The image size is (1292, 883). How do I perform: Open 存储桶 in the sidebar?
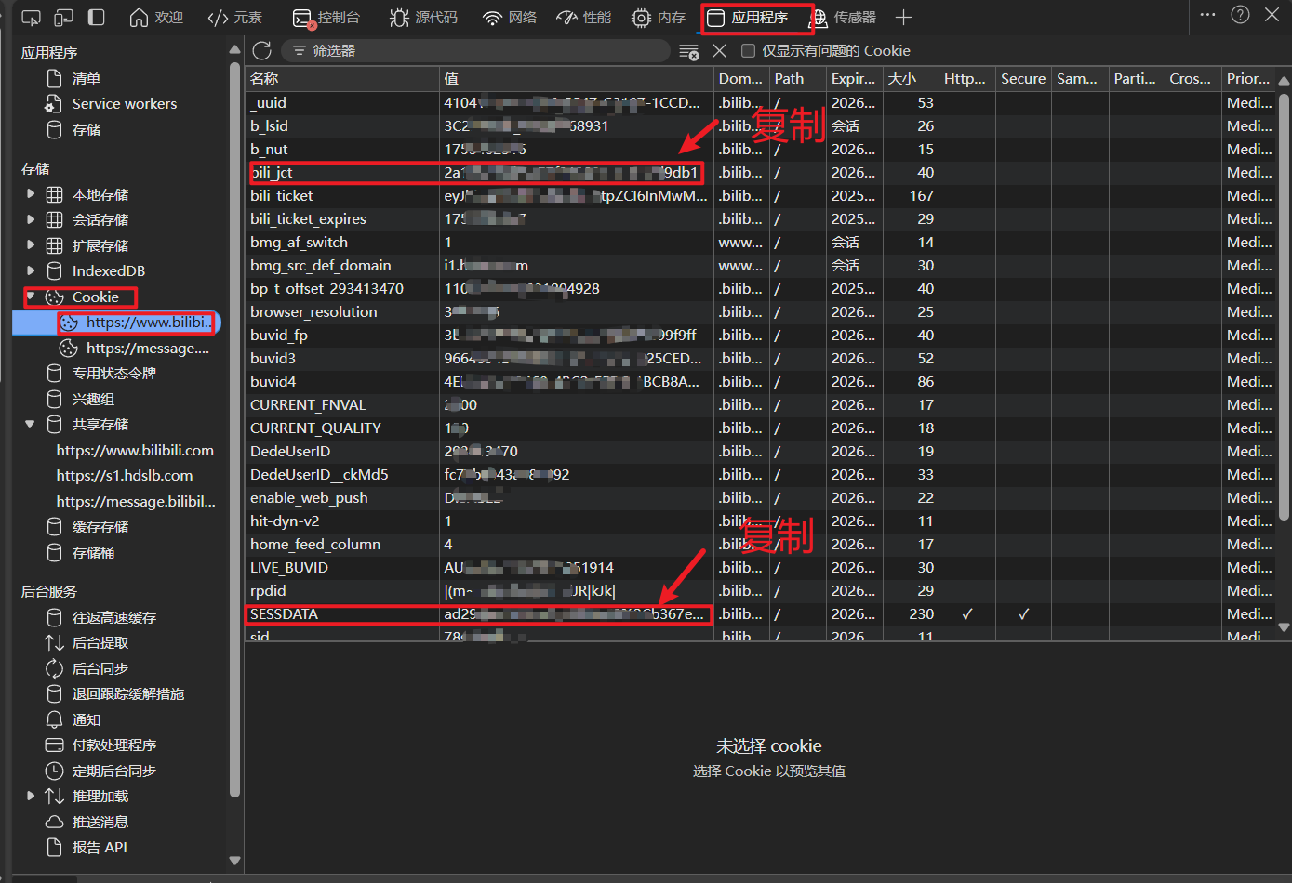(x=93, y=553)
